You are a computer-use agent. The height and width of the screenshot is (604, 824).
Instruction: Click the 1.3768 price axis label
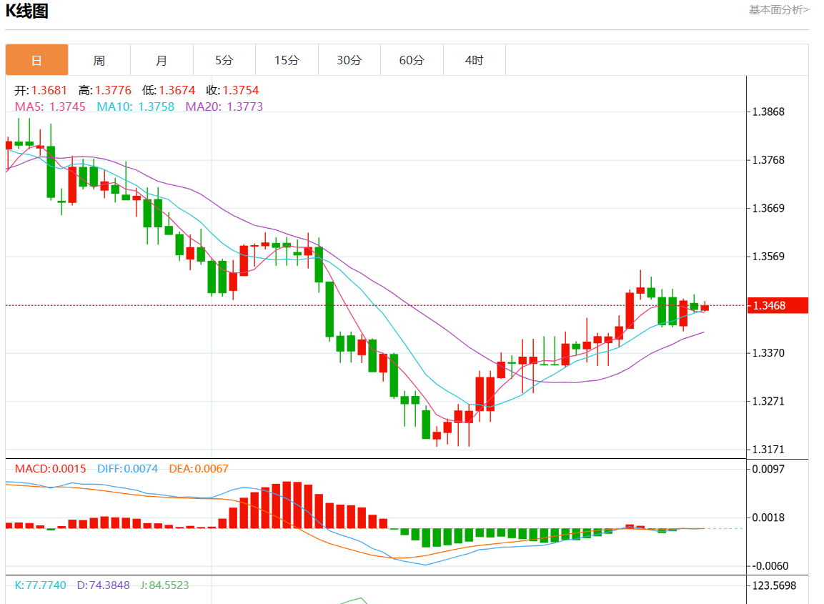click(768, 160)
